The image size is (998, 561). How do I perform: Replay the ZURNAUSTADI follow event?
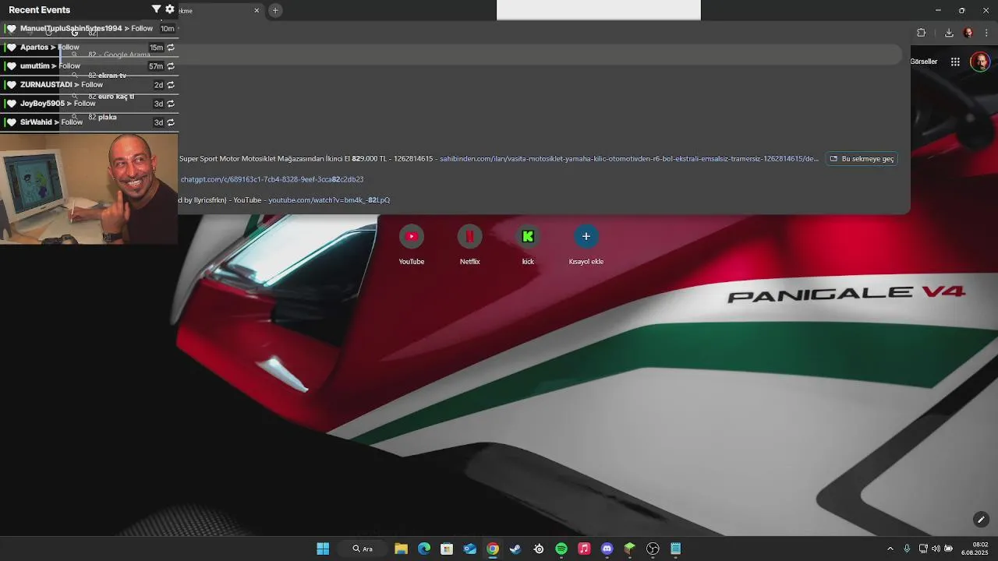click(171, 85)
